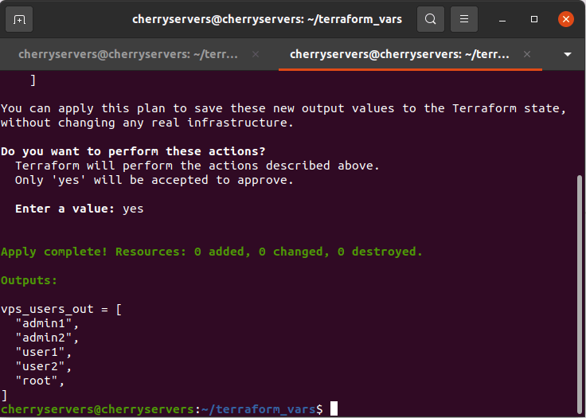Click the "root" output entry
This screenshot has width=586, height=418.
coord(40,381)
